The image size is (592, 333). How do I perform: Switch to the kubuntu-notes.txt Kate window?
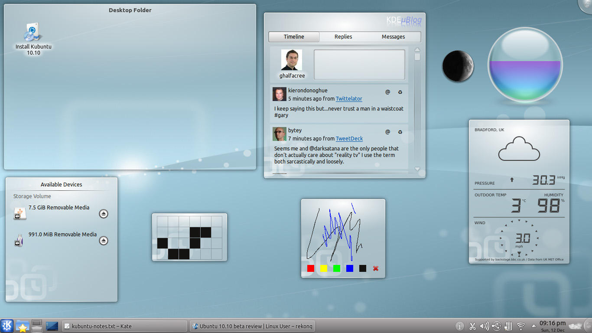(124, 326)
